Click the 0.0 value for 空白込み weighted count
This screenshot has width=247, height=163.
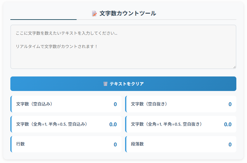point(113,124)
